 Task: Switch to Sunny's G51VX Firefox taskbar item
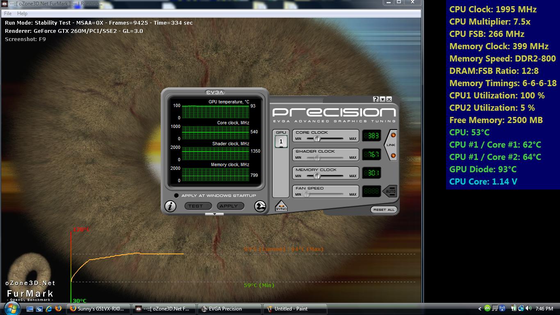(99, 309)
